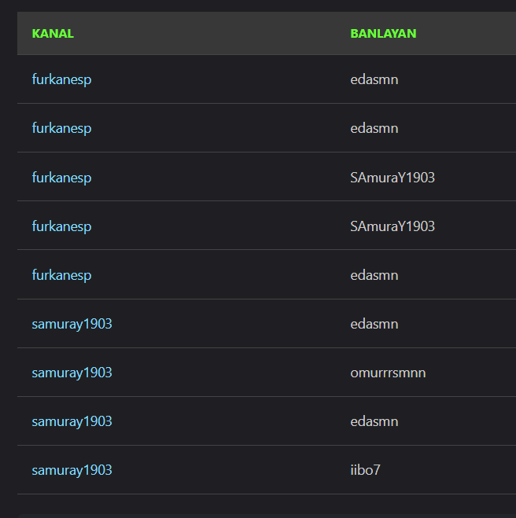
Task: Select edasmn in the first table row
Action: tap(374, 79)
